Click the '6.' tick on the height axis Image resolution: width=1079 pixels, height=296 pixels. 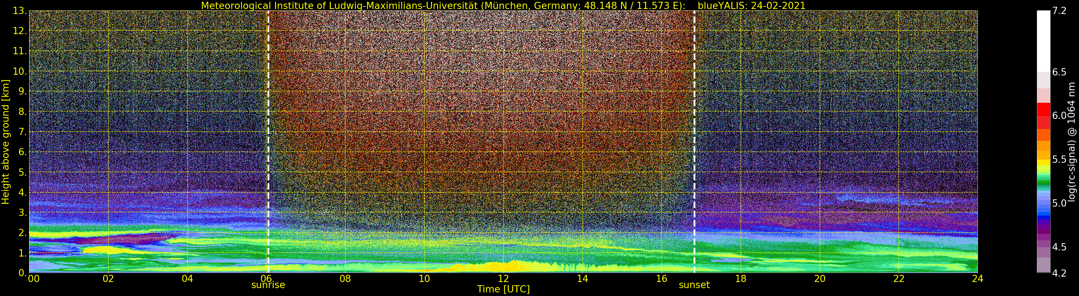pyautogui.click(x=23, y=152)
